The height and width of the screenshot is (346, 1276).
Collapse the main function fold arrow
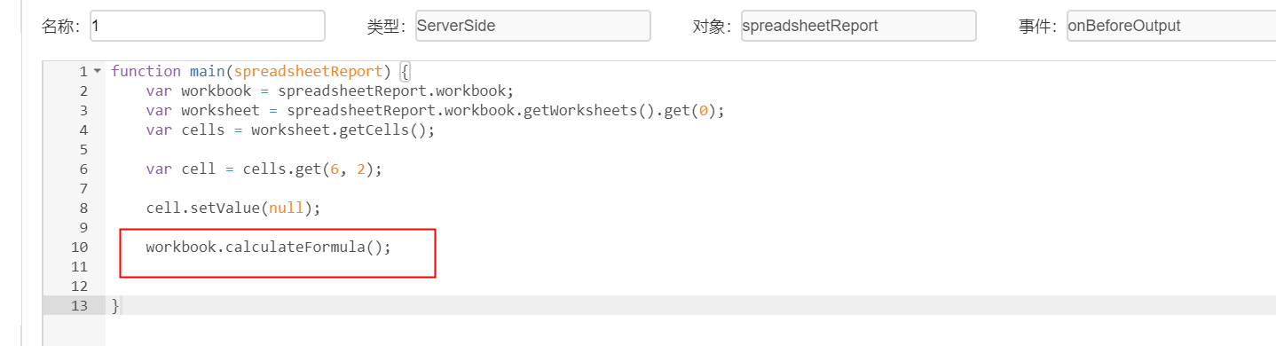pos(98,71)
